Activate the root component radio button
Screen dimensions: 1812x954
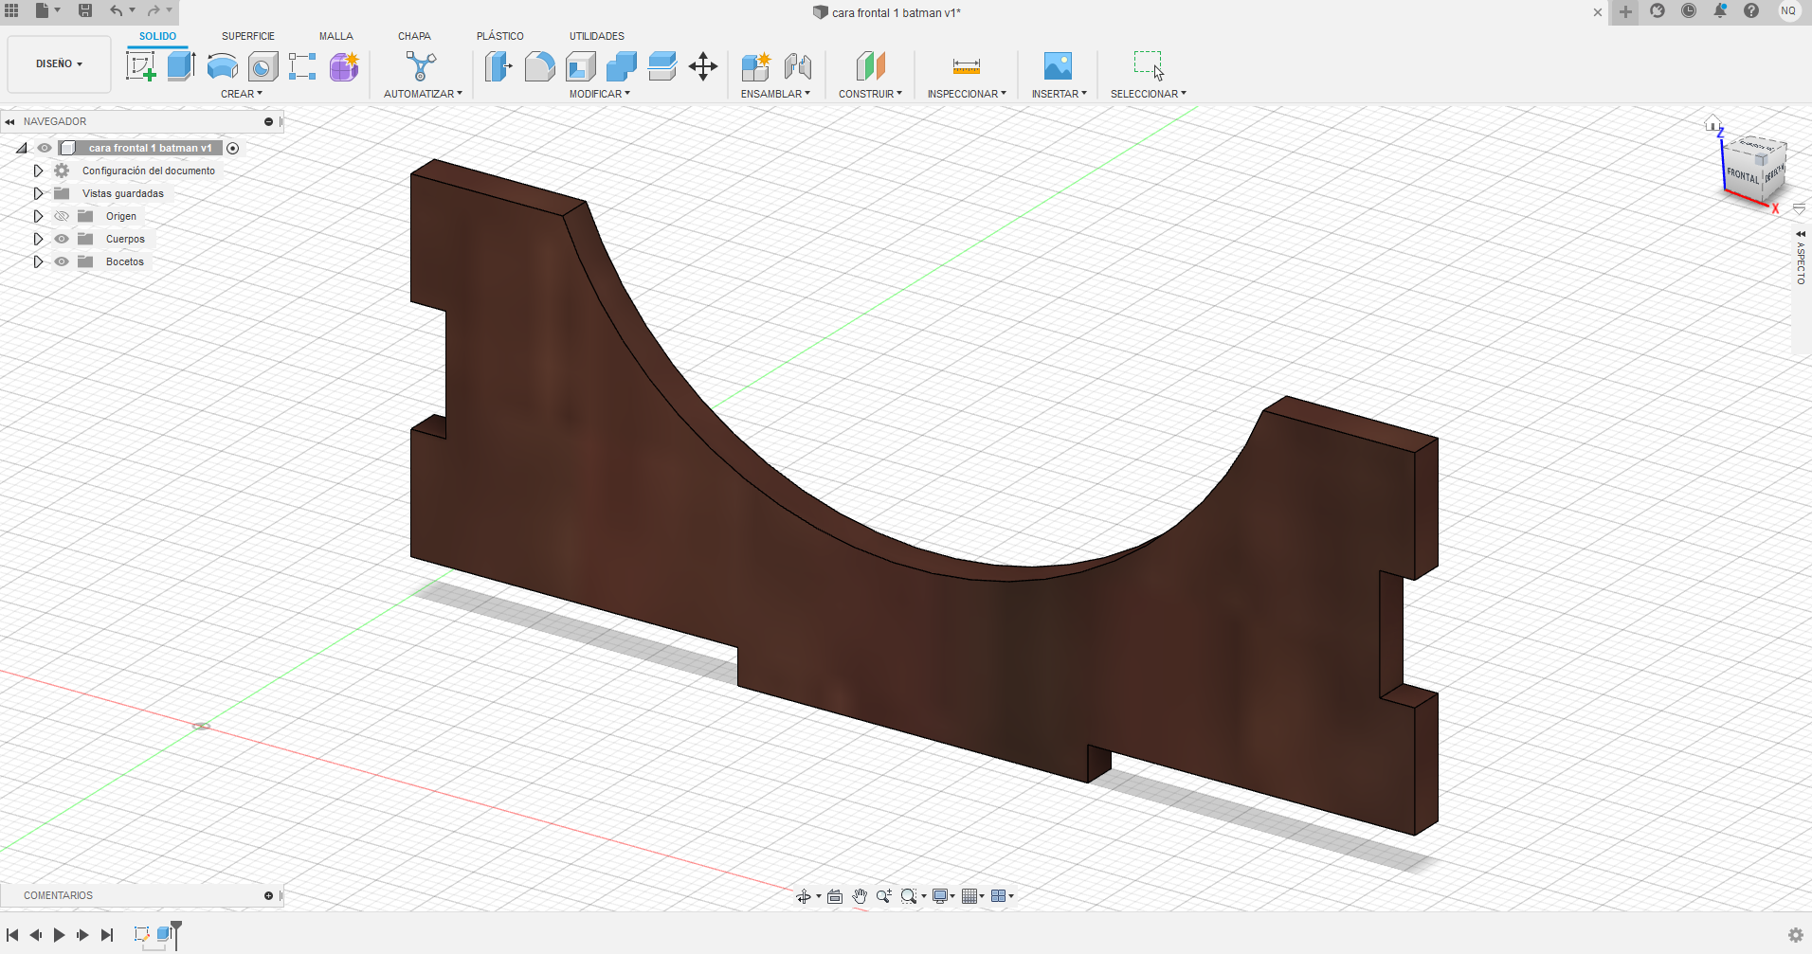(232, 148)
